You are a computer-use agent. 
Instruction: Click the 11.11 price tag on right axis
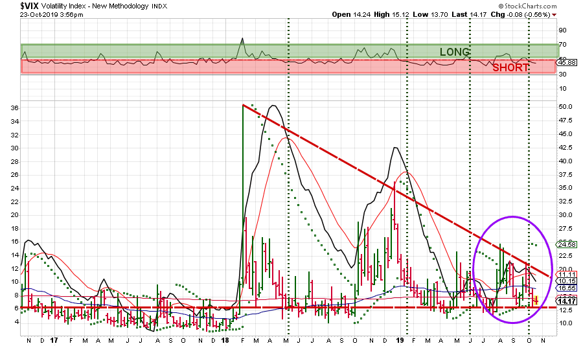tap(567, 275)
